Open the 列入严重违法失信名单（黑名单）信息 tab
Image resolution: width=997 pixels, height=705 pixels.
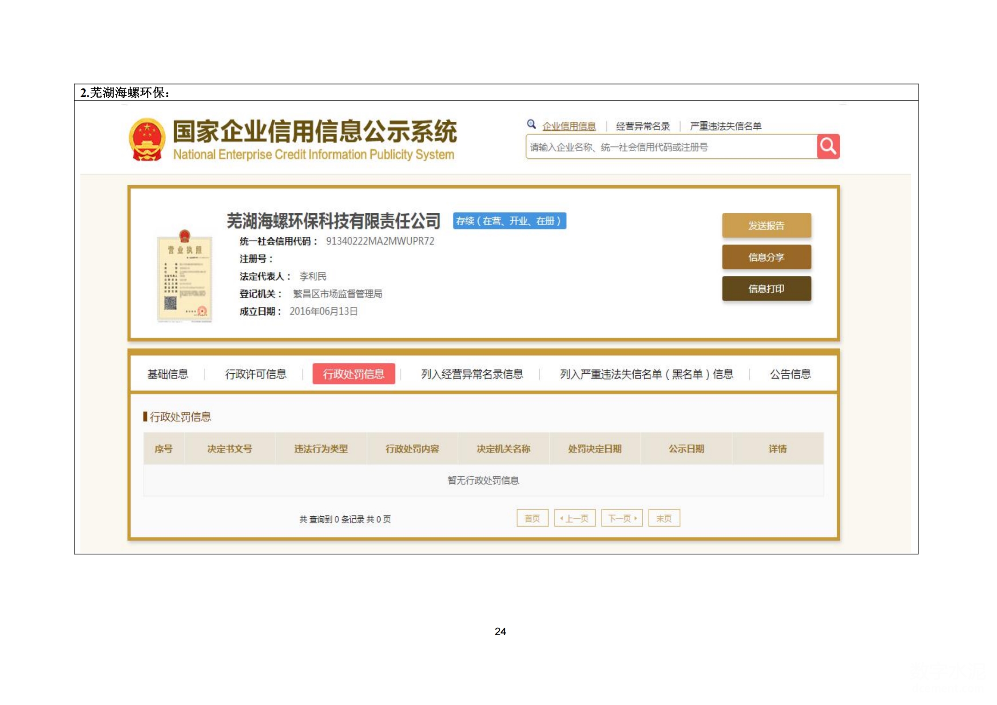coord(646,374)
